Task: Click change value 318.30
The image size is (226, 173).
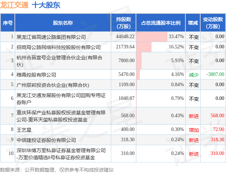Action: [218, 139]
